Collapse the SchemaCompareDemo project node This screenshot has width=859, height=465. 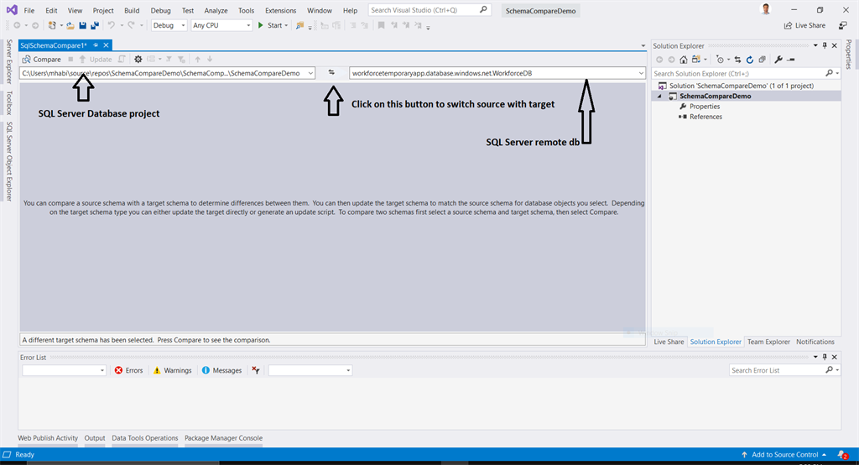pyautogui.click(x=659, y=96)
